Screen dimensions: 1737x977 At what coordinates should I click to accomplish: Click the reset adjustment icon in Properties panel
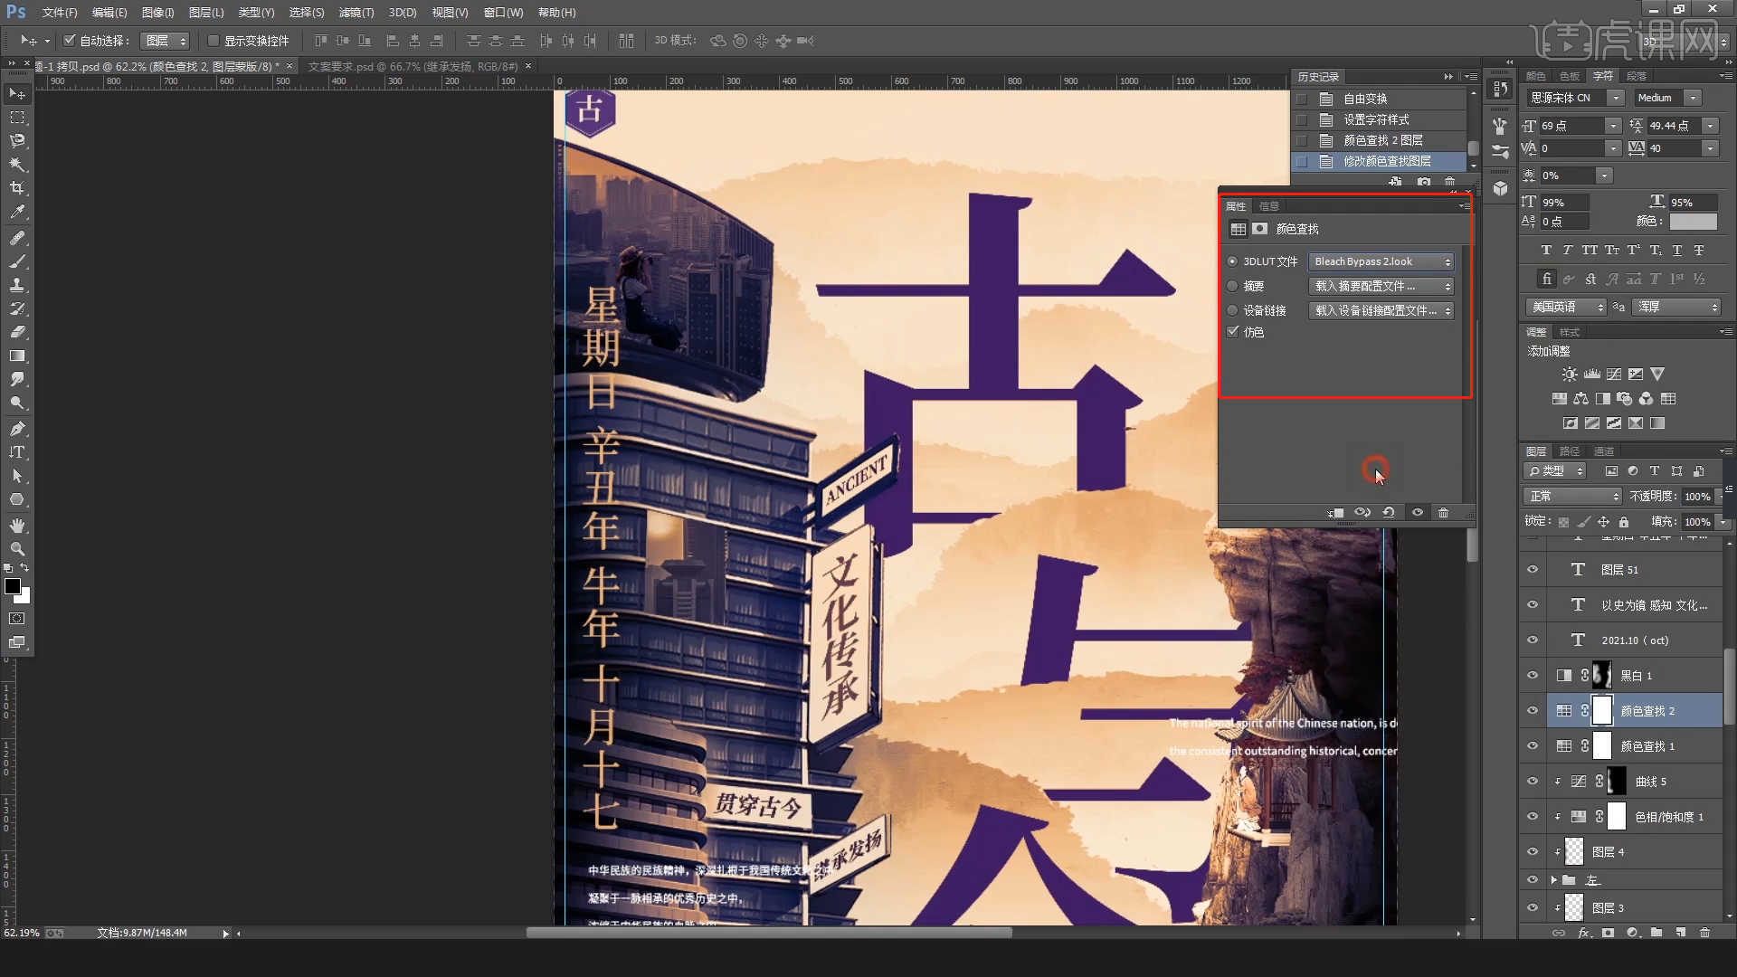coord(1389,513)
